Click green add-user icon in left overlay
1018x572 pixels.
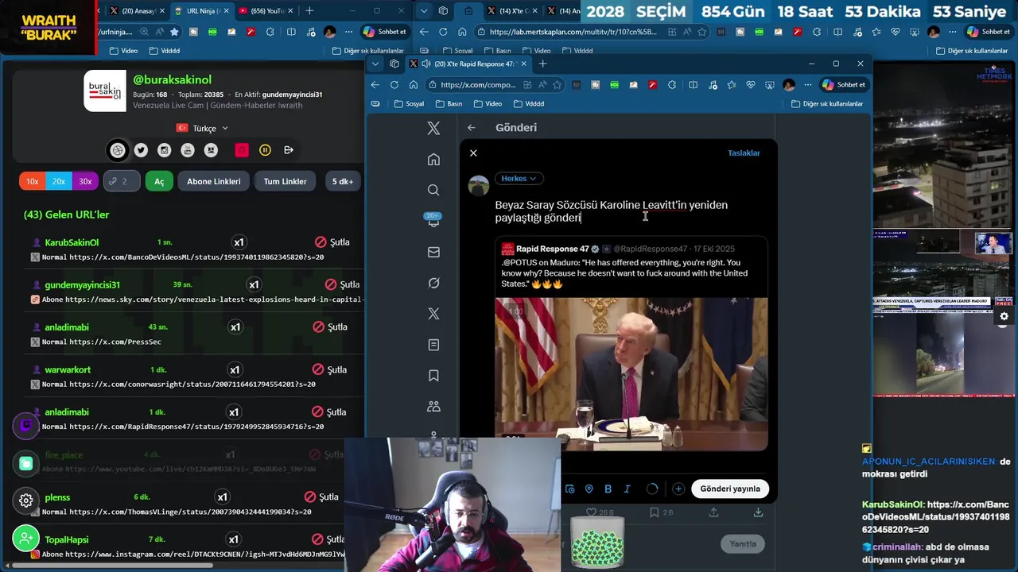pos(26,538)
